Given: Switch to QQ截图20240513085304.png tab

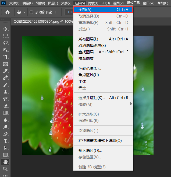Looking at the screenshot, I should [x=43, y=22].
